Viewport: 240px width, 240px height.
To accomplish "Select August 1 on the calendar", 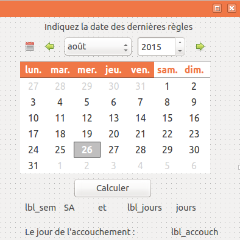I will tap(167, 86).
